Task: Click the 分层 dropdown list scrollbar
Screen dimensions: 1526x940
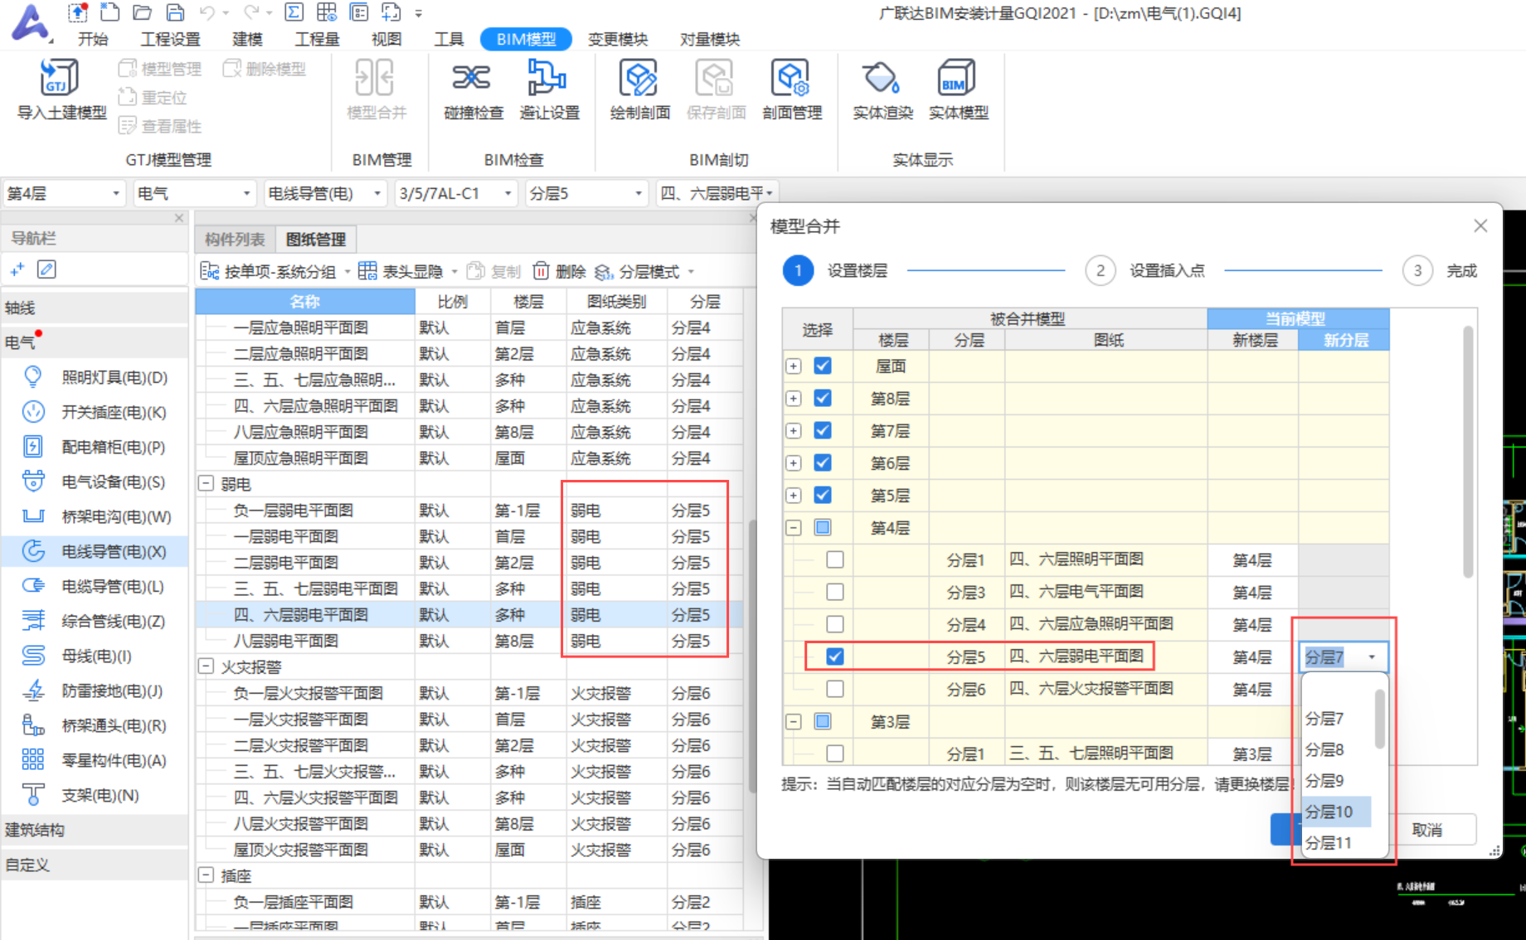Action: pyautogui.click(x=1379, y=719)
